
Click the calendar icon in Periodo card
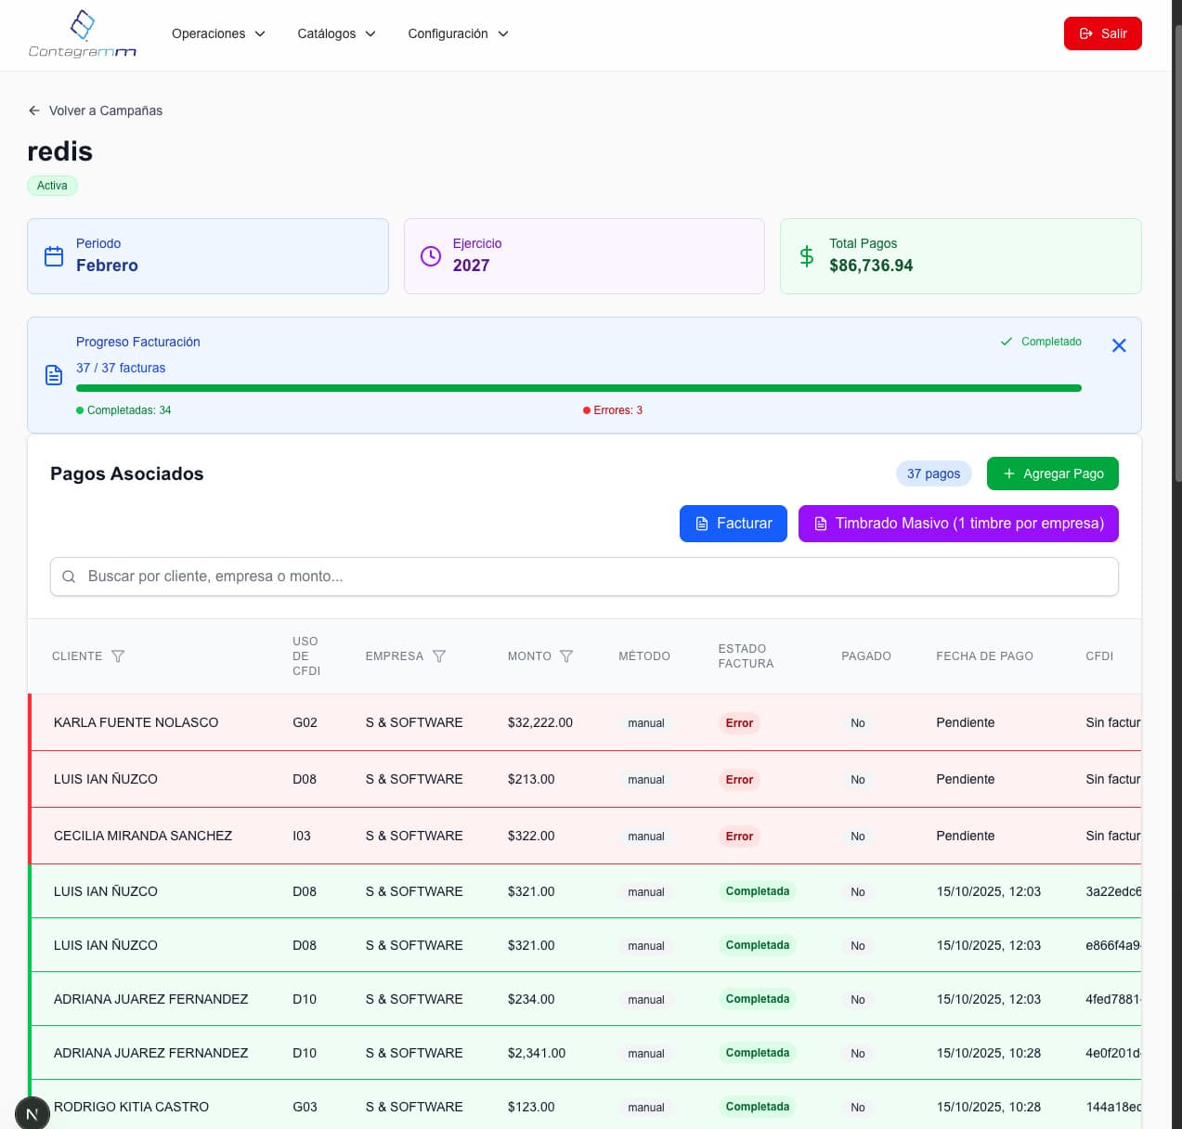click(54, 256)
